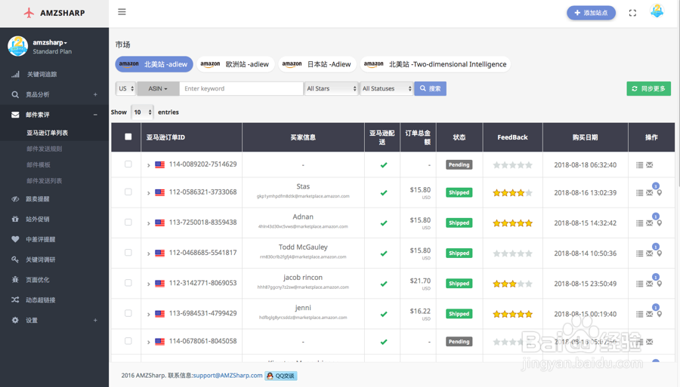Viewport: 680px width, 387px height.
Task: Click the fullscreen icon in top bar
Action: click(x=632, y=13)
